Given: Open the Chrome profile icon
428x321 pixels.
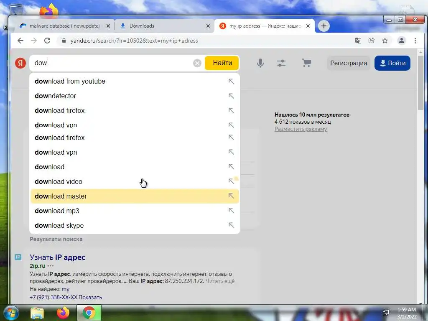Looking at the screenshot, I should [x=402, y=41].
